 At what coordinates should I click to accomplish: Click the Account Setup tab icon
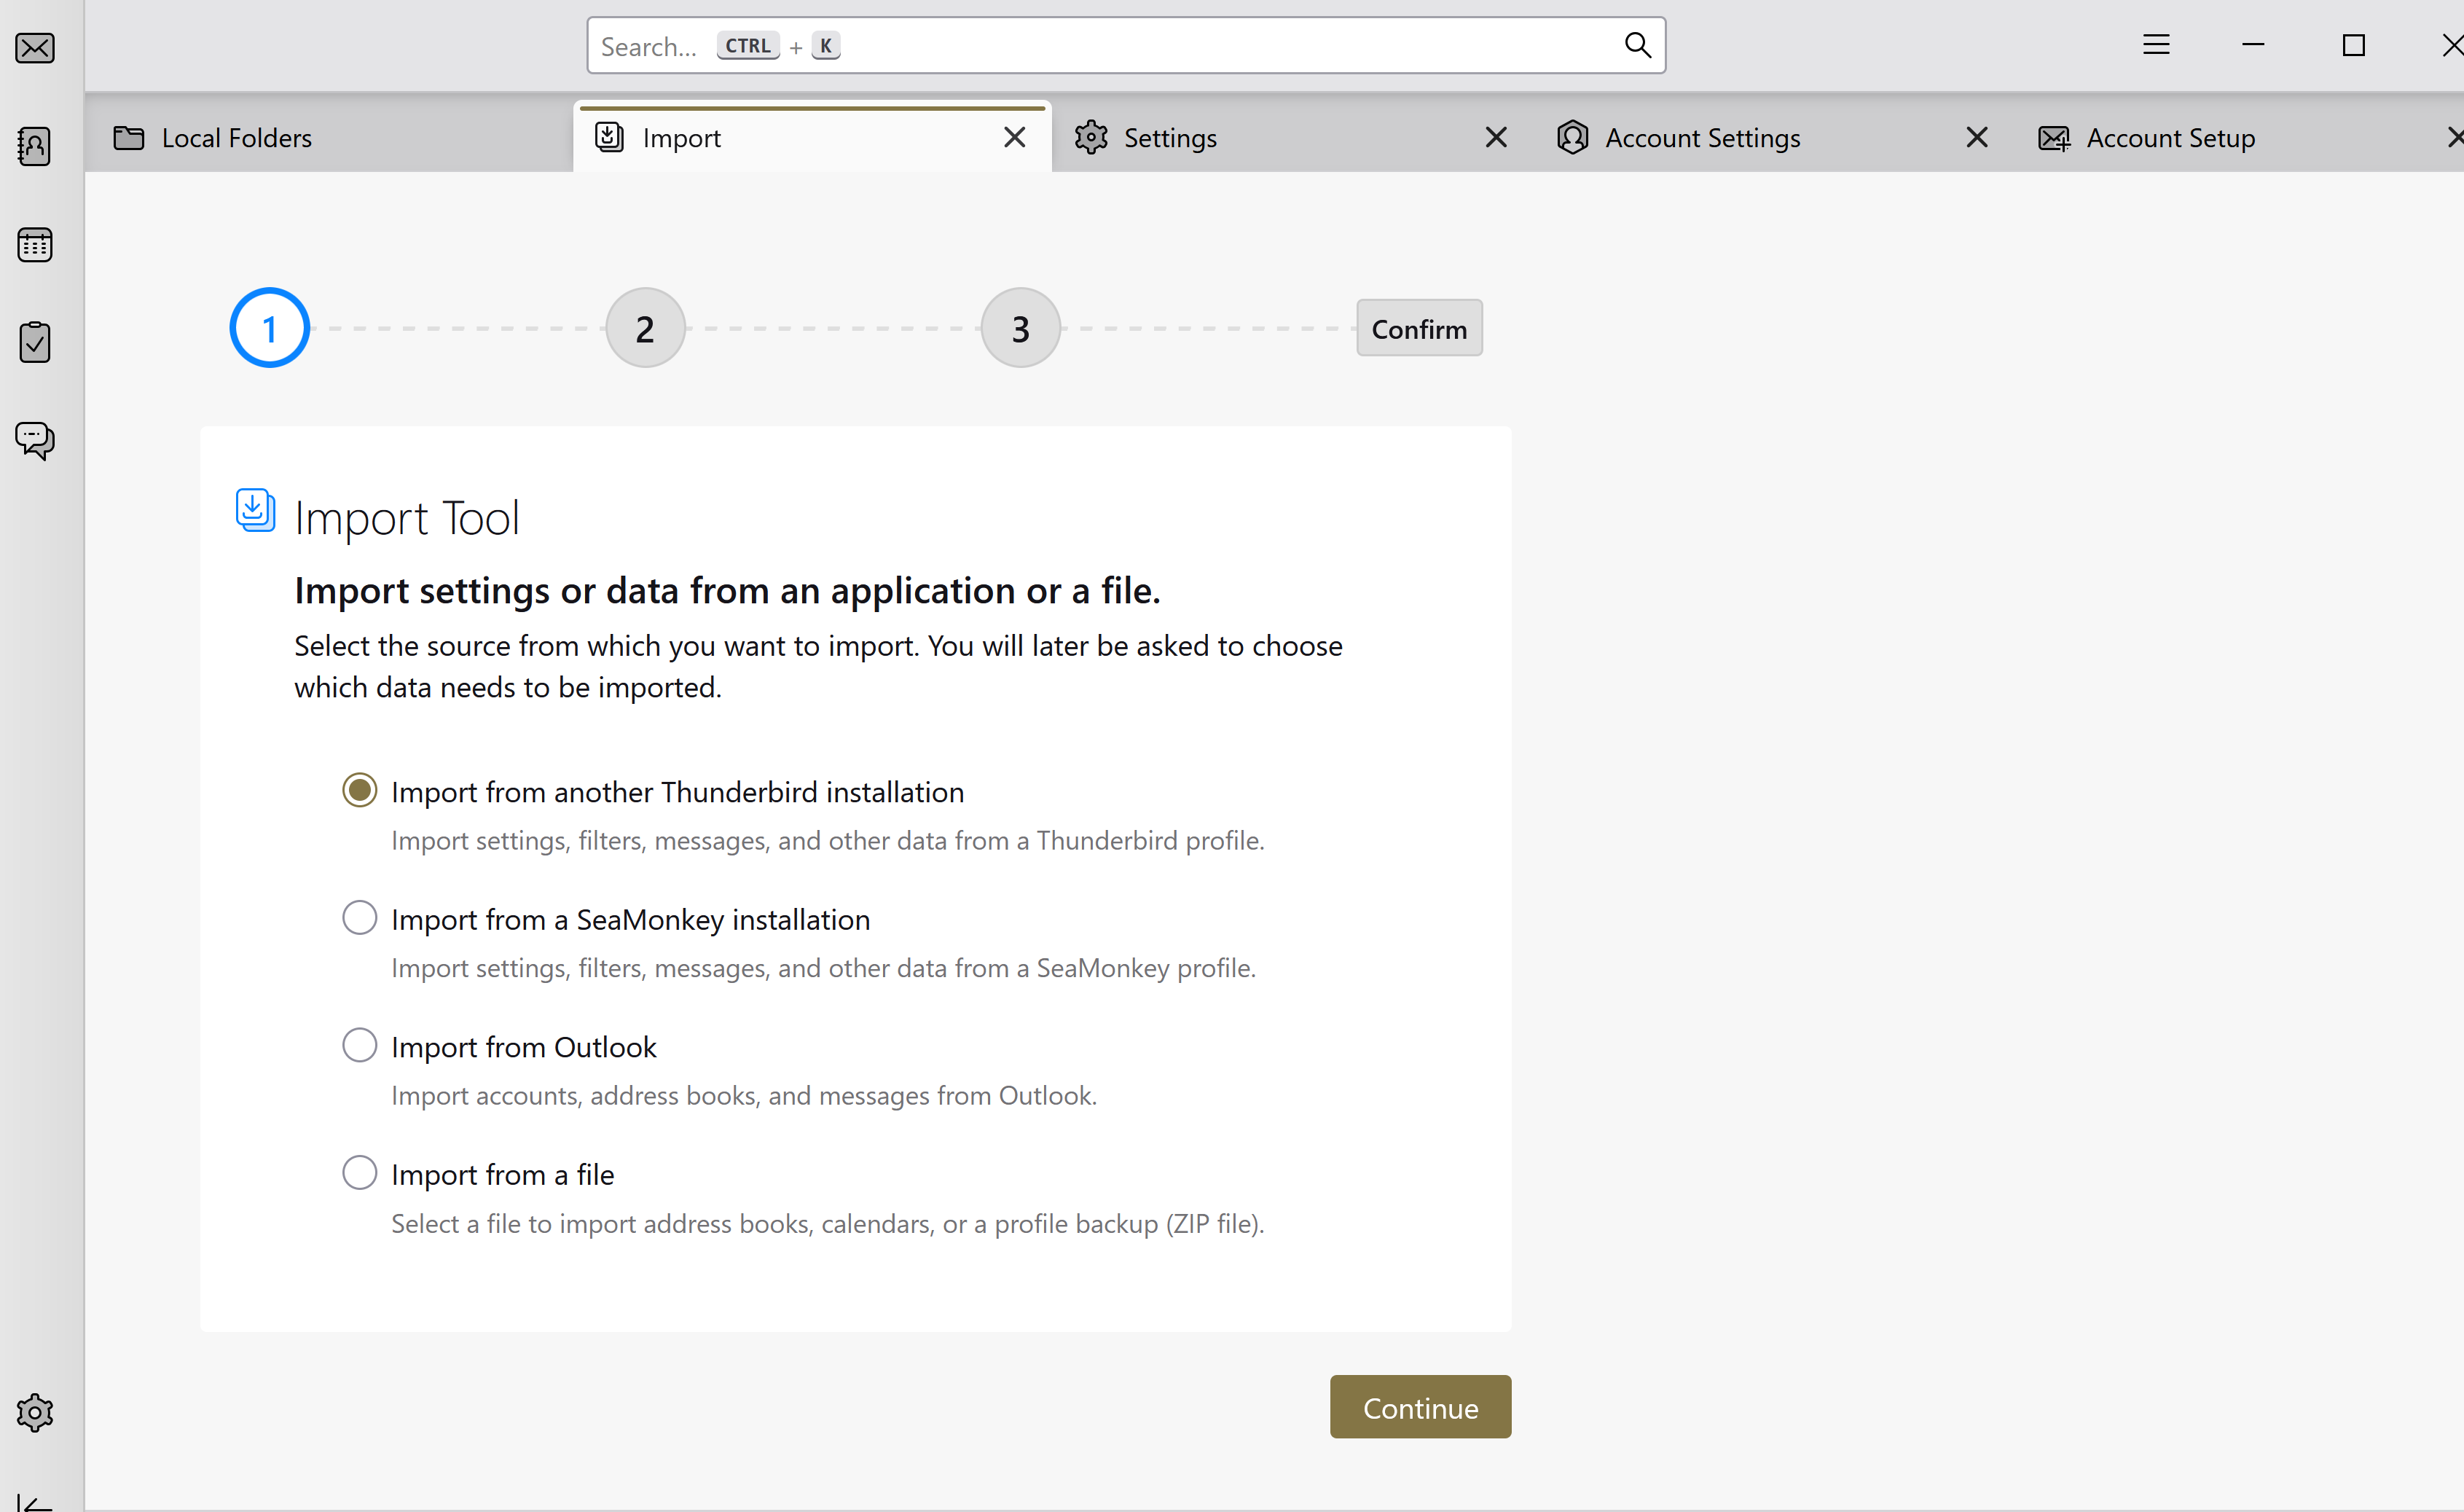pyautogui.click(x=2054, y=137)
